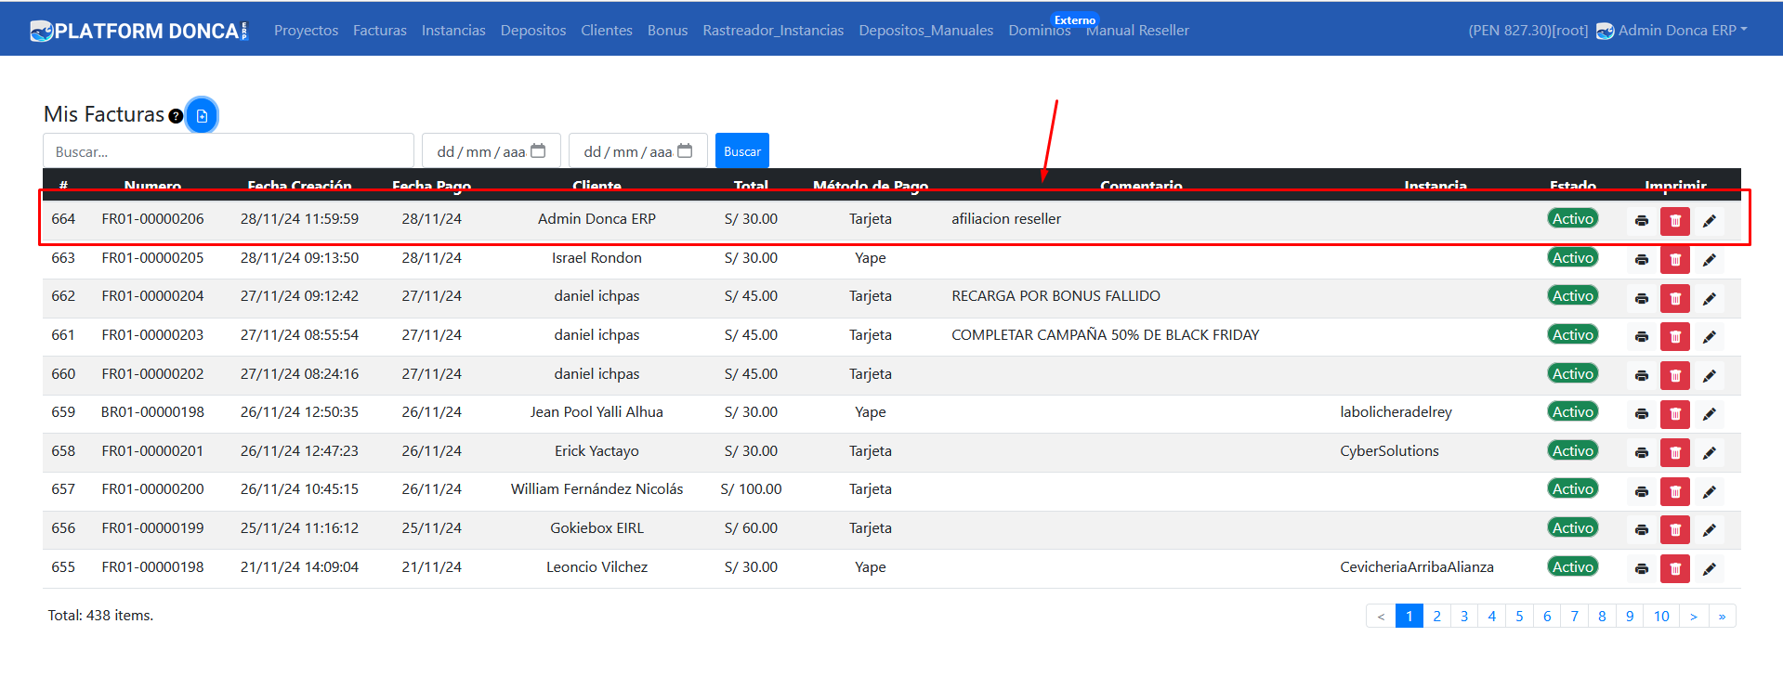Open the help icon next to Mis Facturas
Image resolution: width=1783 pixels, height=689 pixels.
click(x=176, y=116)
